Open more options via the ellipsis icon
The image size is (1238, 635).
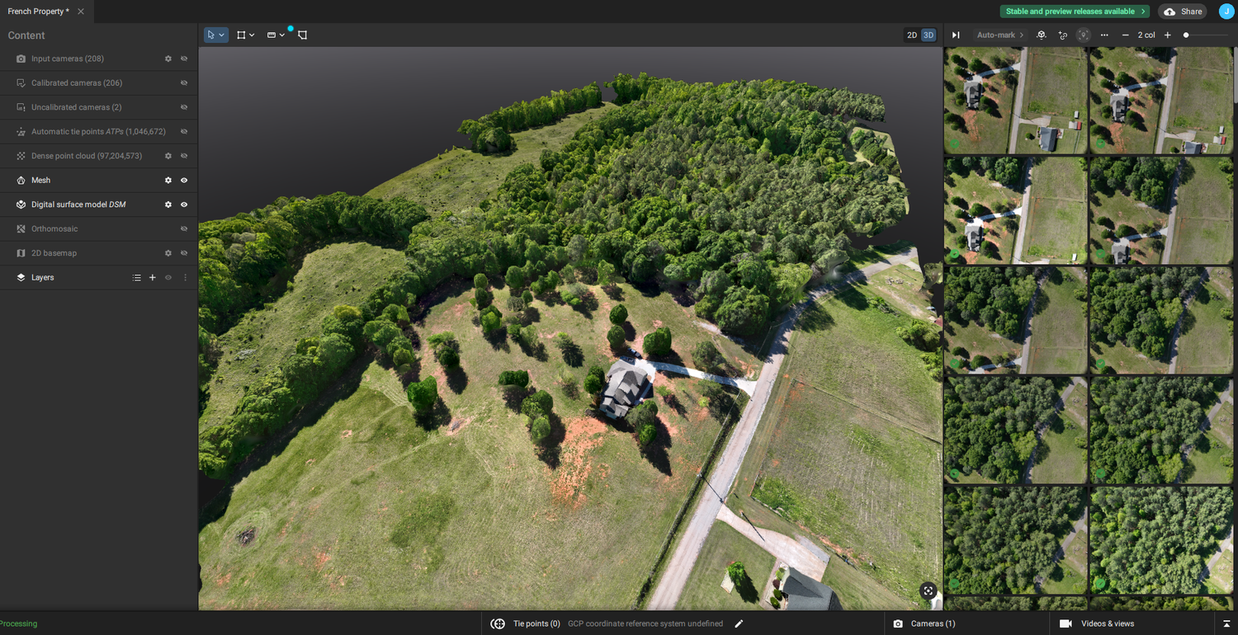tap(1104, 35)
